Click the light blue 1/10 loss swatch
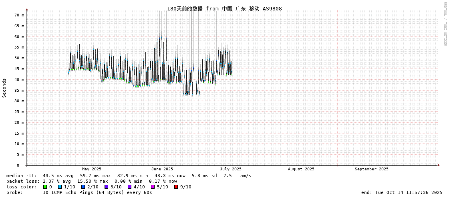Viewport: 449px width, 198px height. 60,187
